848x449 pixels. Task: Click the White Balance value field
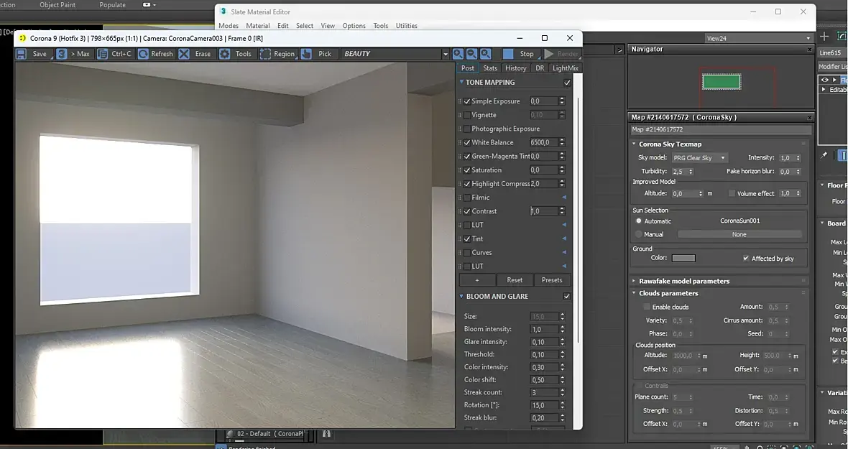pos(543,142)
